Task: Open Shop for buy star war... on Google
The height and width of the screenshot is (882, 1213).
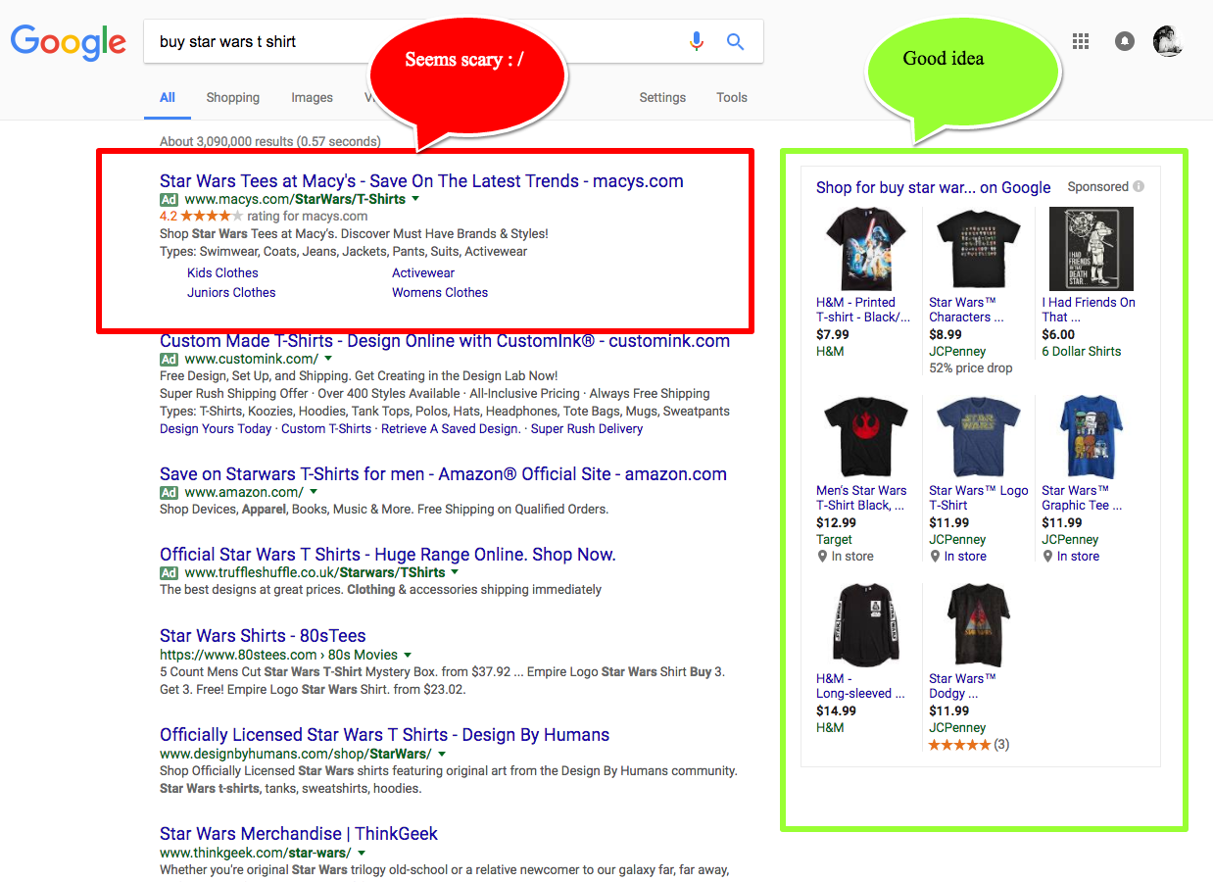Action: point(933,187)
